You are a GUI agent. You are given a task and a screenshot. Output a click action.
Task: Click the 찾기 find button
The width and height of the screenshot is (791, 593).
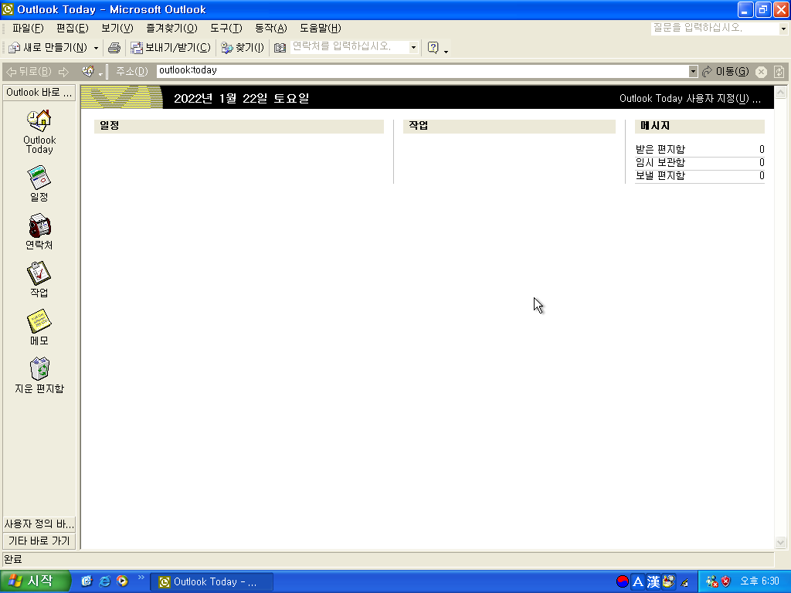(243, 47)
